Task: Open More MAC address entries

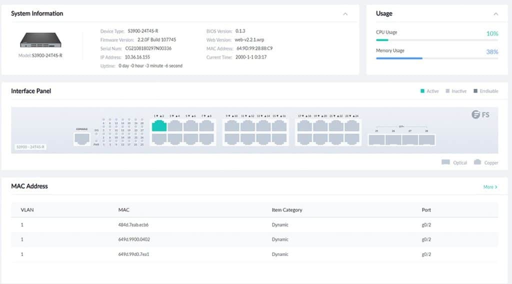Action: click(x=490, y=187)
